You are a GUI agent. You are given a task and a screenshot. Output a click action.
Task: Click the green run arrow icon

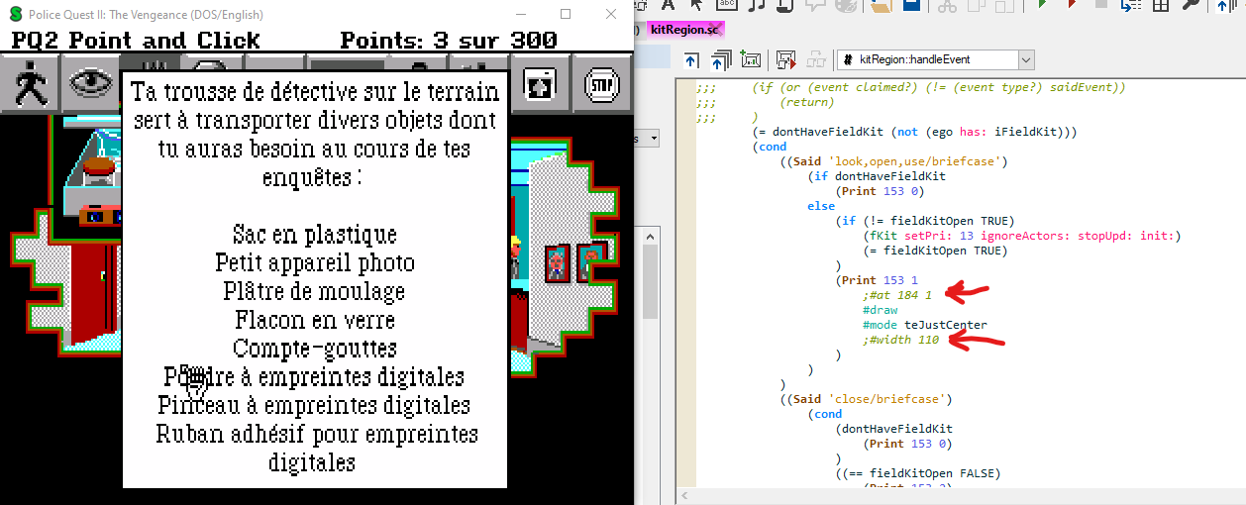(1041, 6)
